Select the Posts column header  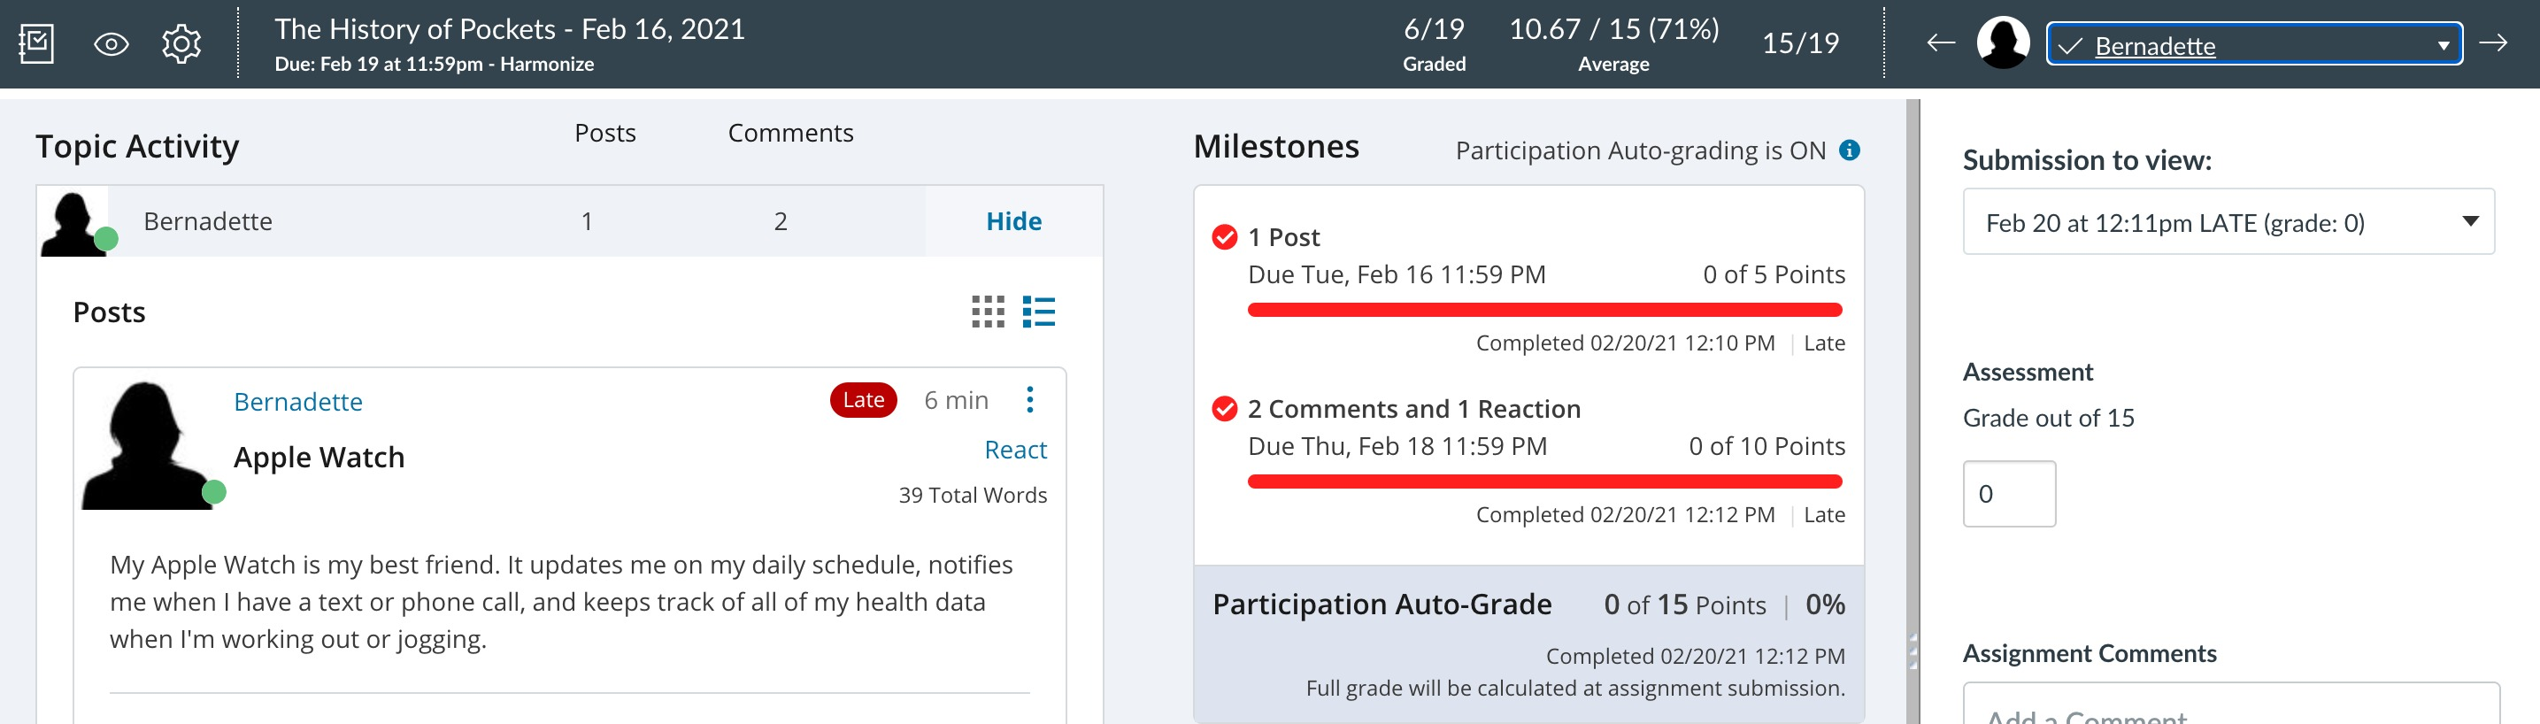pos(604,133)
